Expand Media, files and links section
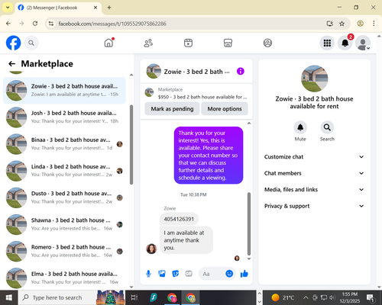 [314, 190]
